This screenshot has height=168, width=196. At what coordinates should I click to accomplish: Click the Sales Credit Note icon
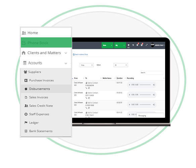click(26, 106)
